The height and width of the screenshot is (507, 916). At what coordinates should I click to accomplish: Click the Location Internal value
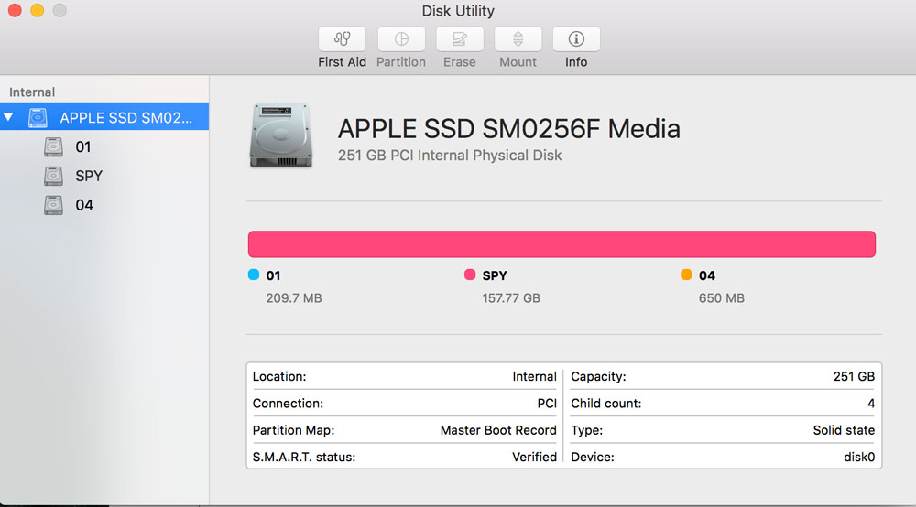(x=535, y=376)
